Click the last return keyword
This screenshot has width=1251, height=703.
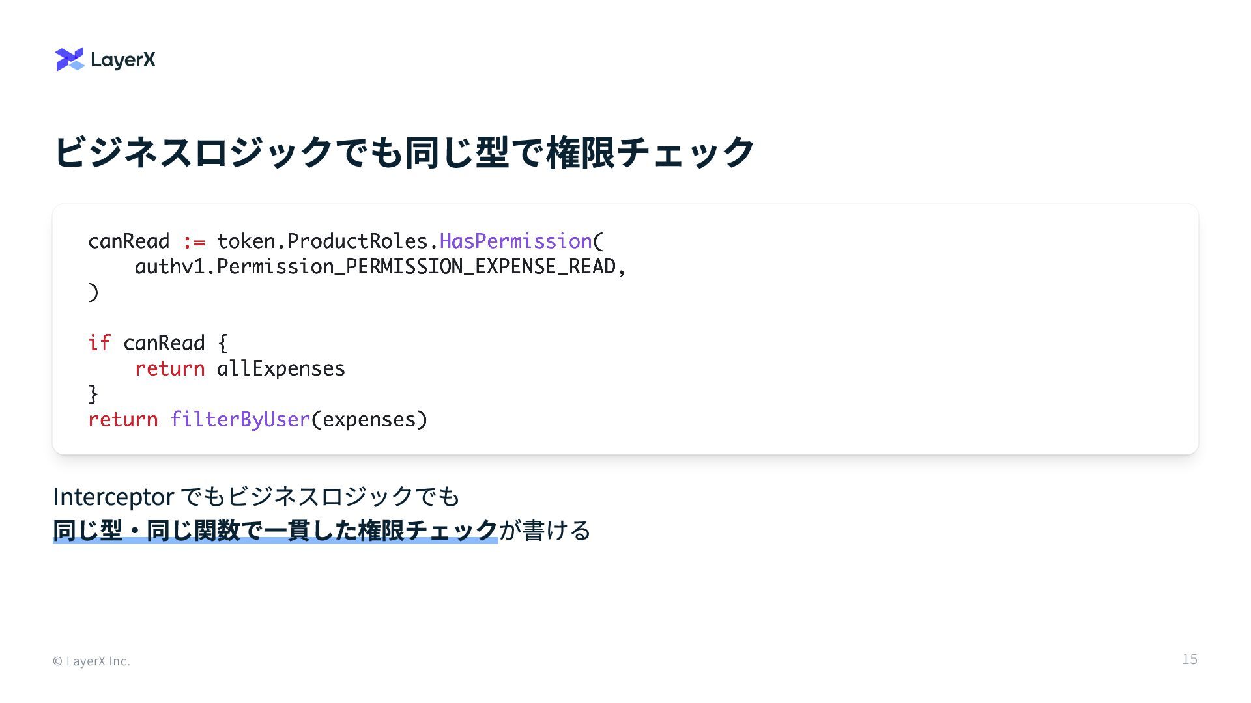(123, 419)
